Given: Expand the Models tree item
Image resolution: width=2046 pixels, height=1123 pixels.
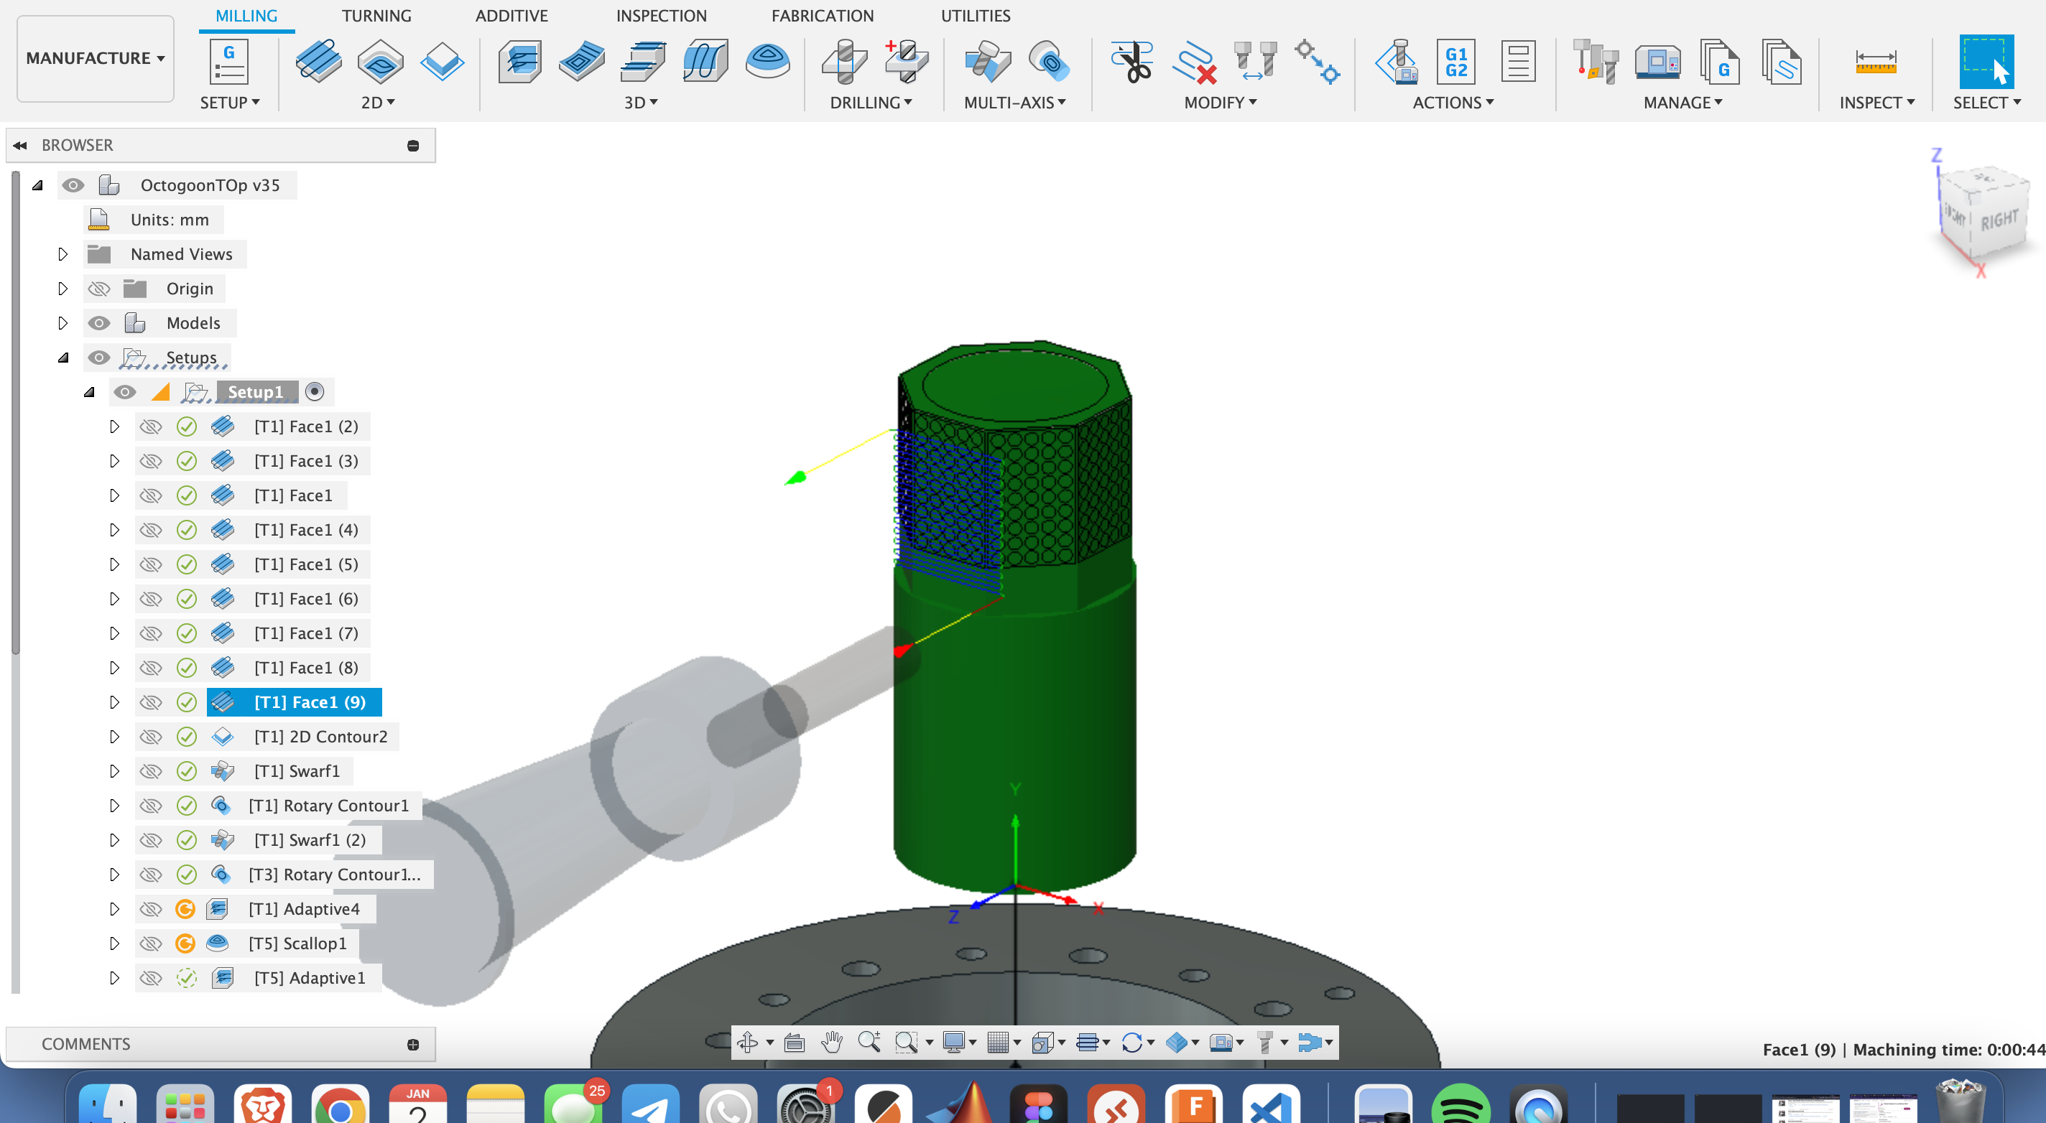Looking at the screenshot, I should pos(61,322).
